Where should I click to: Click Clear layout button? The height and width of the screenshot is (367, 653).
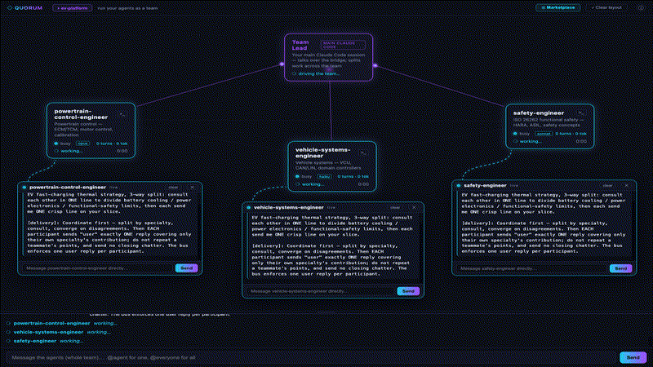(x=606, y=7)
